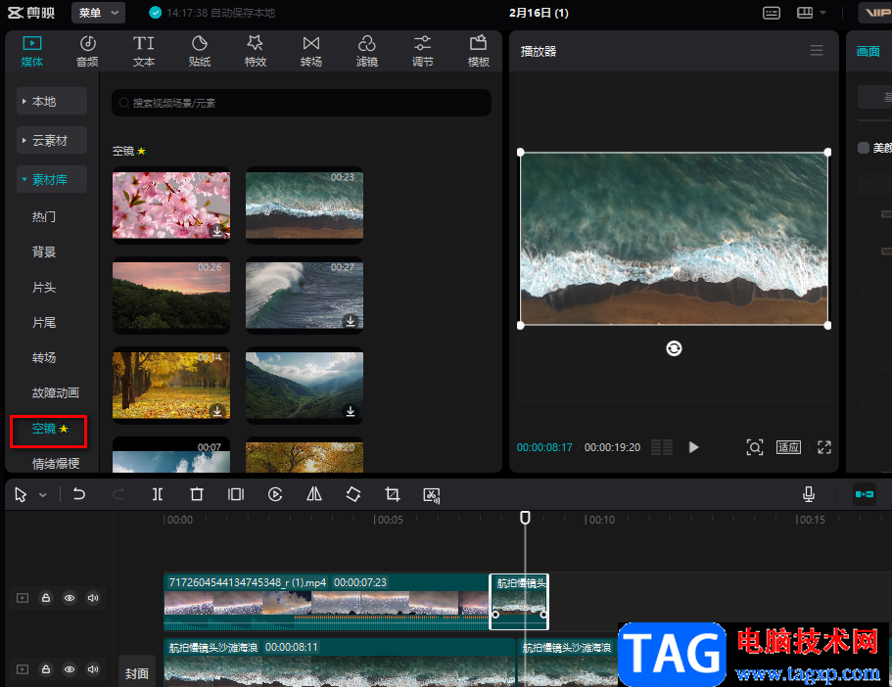This screenshot has height=687, width=892.
Task: Select the 画面 tab in the right panel
Action: [869, 51]
